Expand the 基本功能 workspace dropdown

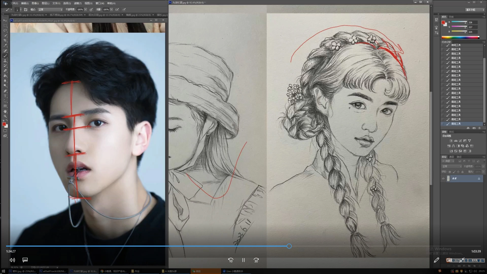pos(475,10)
